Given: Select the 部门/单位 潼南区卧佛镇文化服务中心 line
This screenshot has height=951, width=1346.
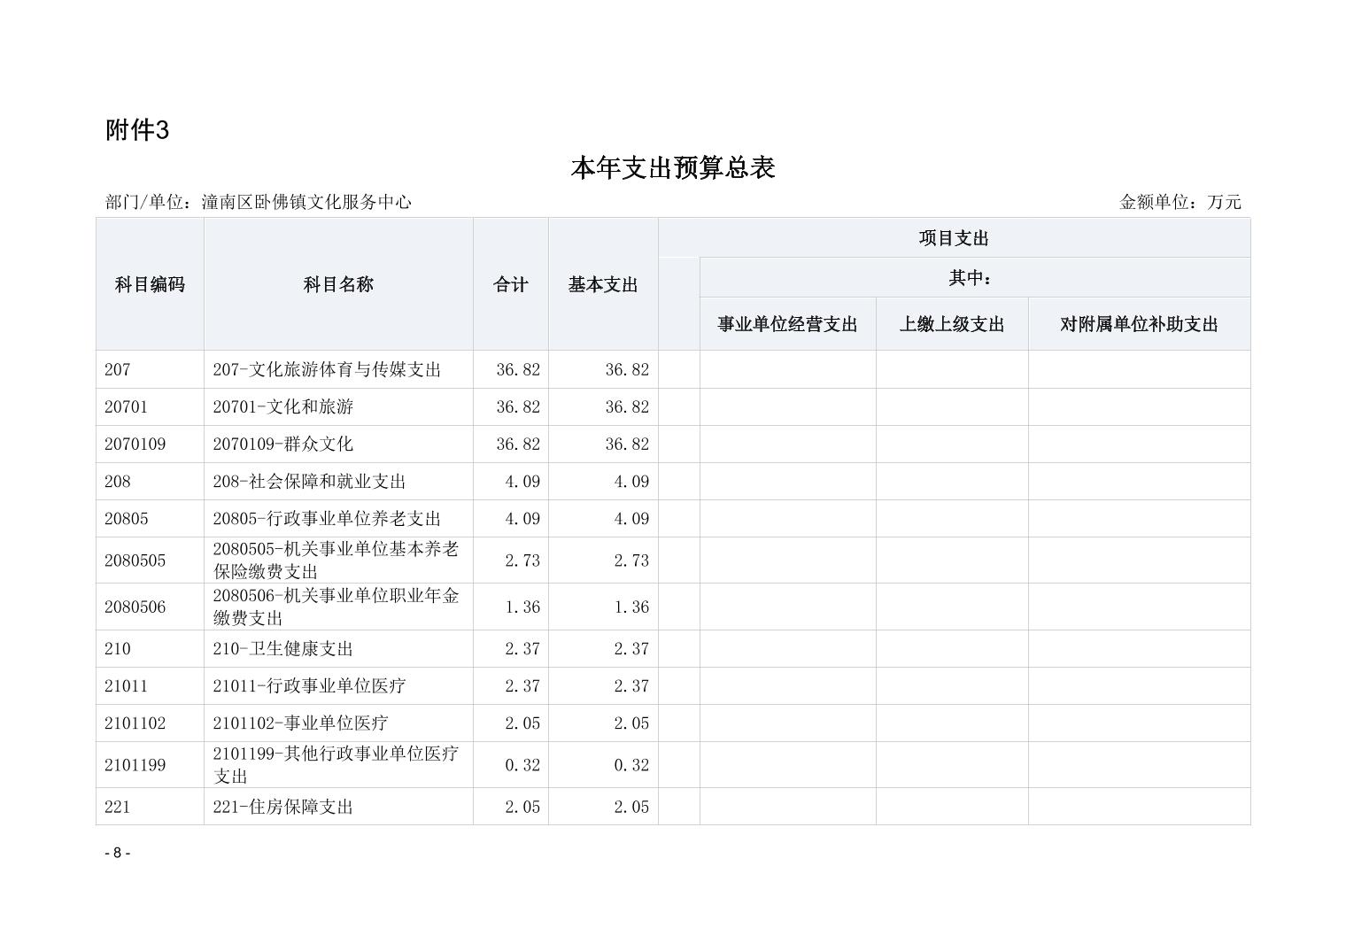Looking at the screenshot, I should (259, 202).
